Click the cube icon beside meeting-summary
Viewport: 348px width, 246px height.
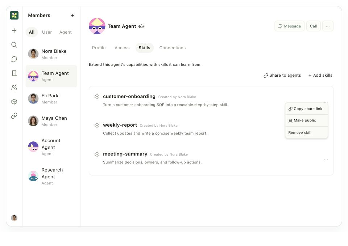coord(97,154)
